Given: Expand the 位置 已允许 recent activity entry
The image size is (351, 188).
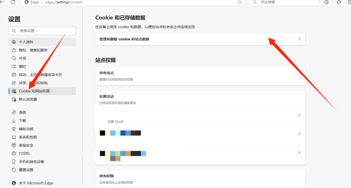Looking at the screenshot, I should 299,115.
